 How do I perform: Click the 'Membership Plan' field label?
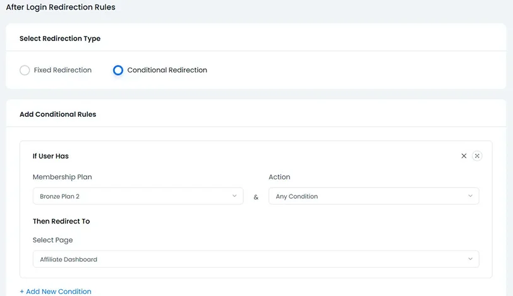[x=62, y=177]
